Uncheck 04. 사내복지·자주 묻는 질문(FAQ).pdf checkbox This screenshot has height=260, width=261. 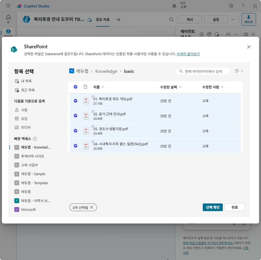click(76, 146)
